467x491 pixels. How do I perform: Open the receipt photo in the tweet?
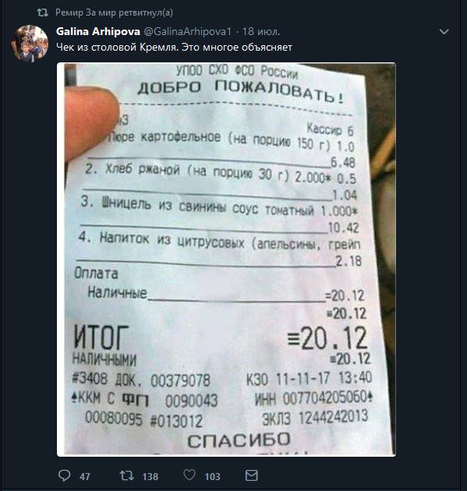tap(226, 260)
